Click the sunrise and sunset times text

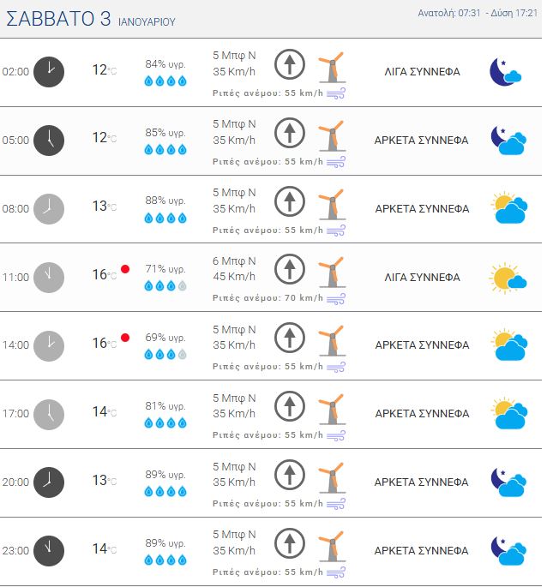click(x=478, y=14)
